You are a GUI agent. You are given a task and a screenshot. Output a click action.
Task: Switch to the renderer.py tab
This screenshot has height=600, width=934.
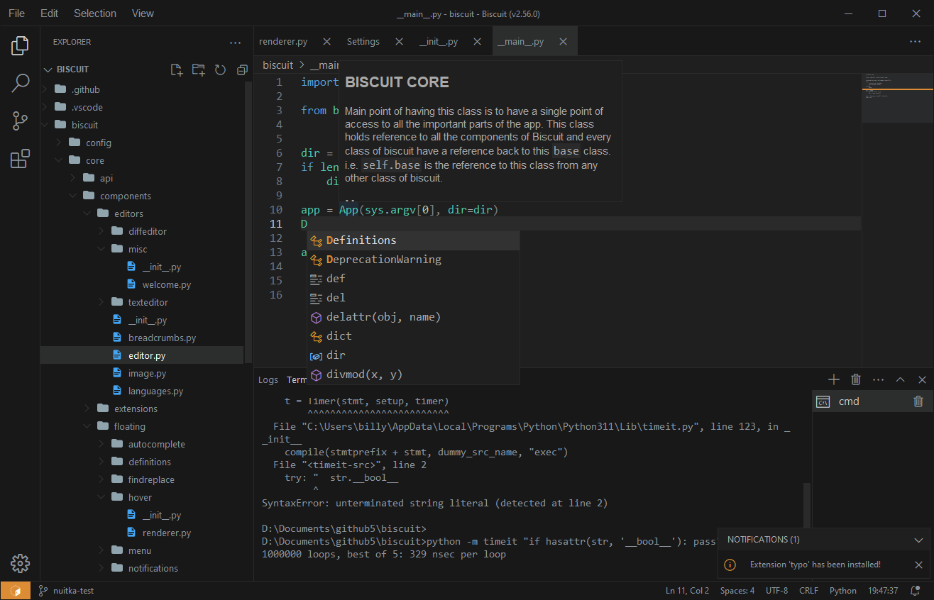[283, 42]
